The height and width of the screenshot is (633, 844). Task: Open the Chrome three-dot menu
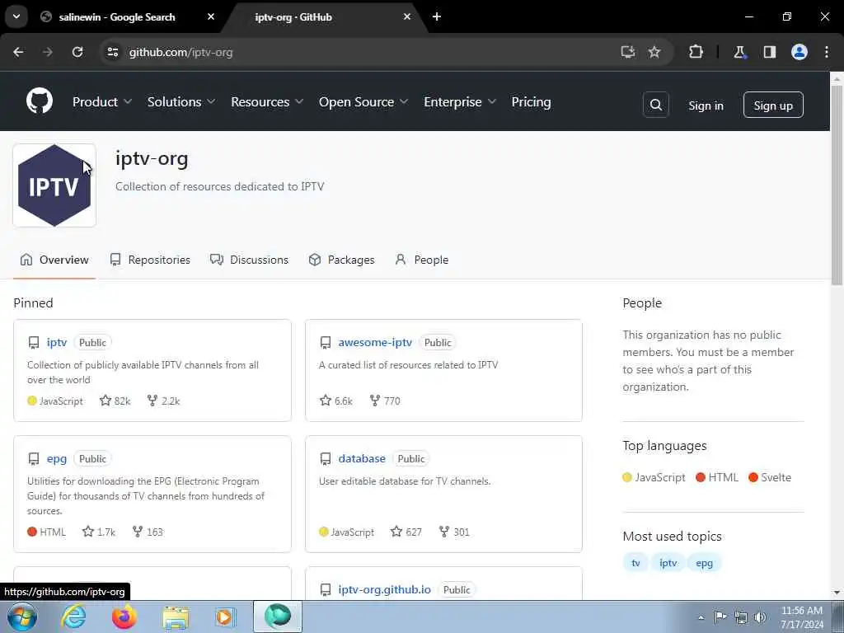click(827, 52)
